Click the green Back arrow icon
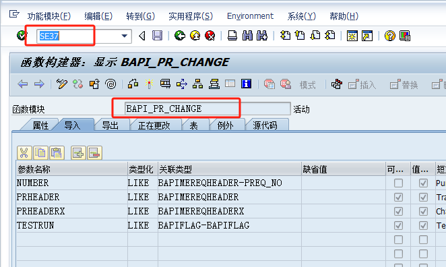 tap(180, 36)
